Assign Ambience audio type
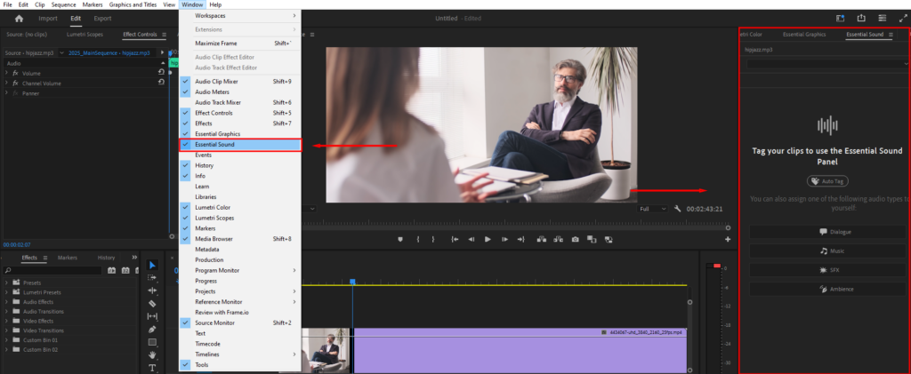Image resolution: width=911 pixels, height=374 pixels. click(x=827, y=290)
